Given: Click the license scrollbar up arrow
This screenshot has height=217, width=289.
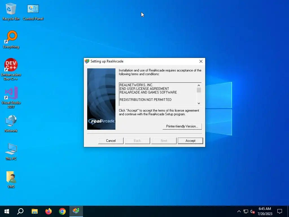Looking at the screenshot, I should coord(199,85).
